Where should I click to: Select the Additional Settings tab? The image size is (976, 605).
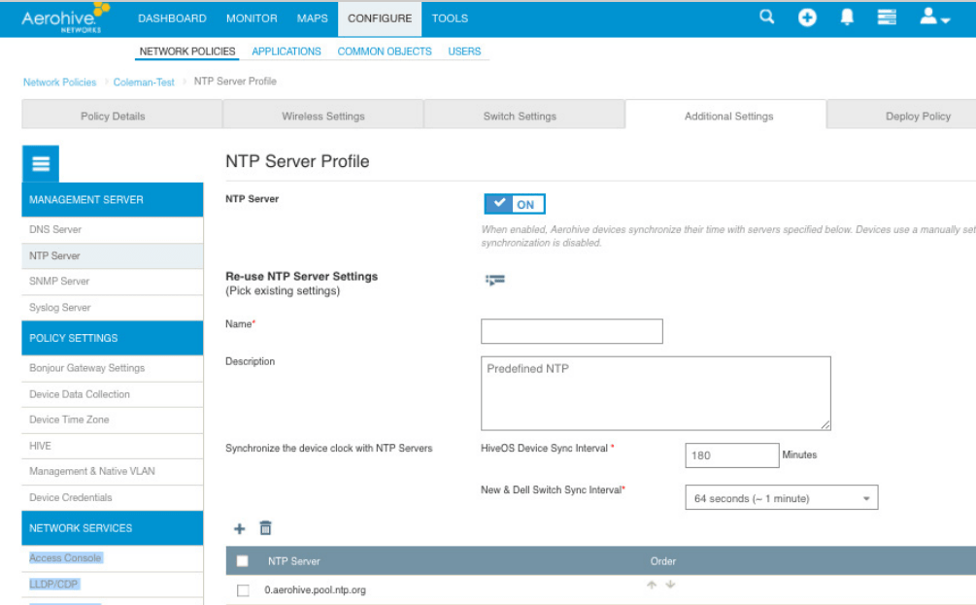pos(726,116)
